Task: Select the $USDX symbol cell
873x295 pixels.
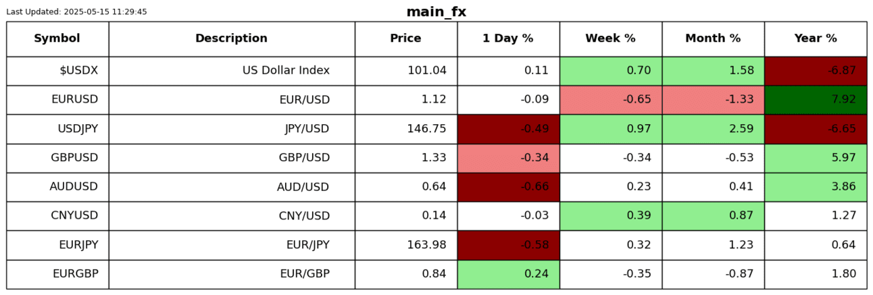Action: pyautogui.click(x=57, y=71)
